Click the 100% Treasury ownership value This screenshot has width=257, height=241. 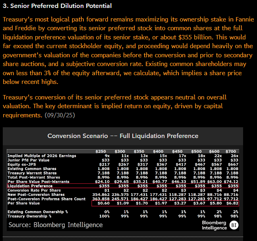point(104,216)
